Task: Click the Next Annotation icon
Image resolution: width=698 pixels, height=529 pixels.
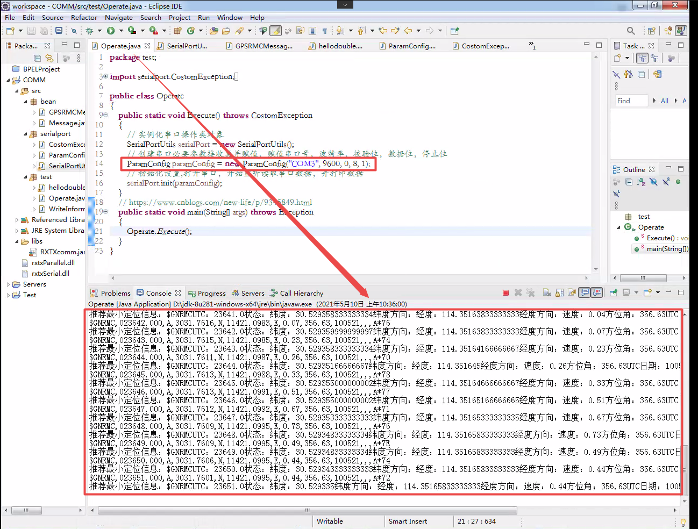Action: point(340,31)
